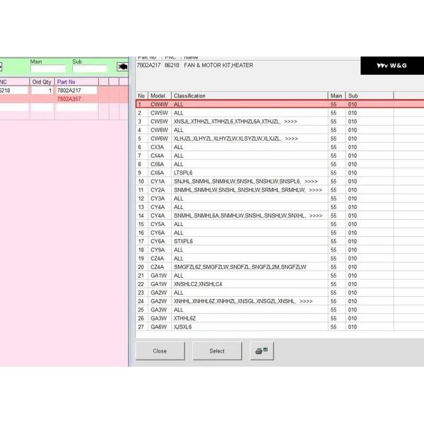Click the print icon button beside Select
This screenshot has width=424, height=424.
(x=261, y=351)
